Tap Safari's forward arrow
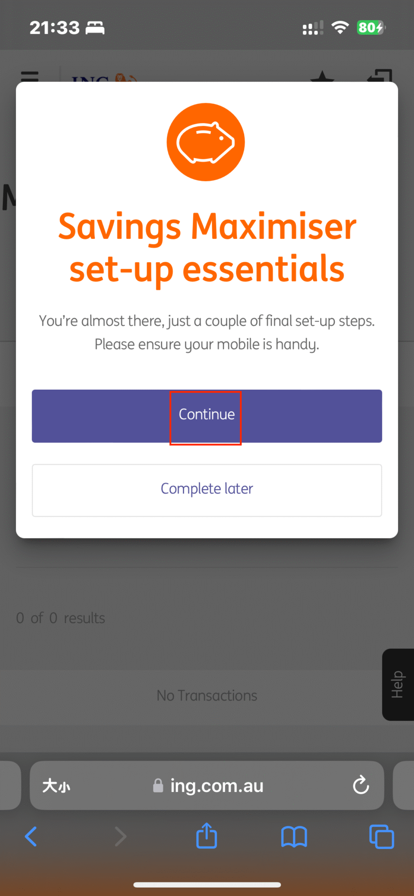The width and height of the screenshot is (414, 896). (120, 836)
